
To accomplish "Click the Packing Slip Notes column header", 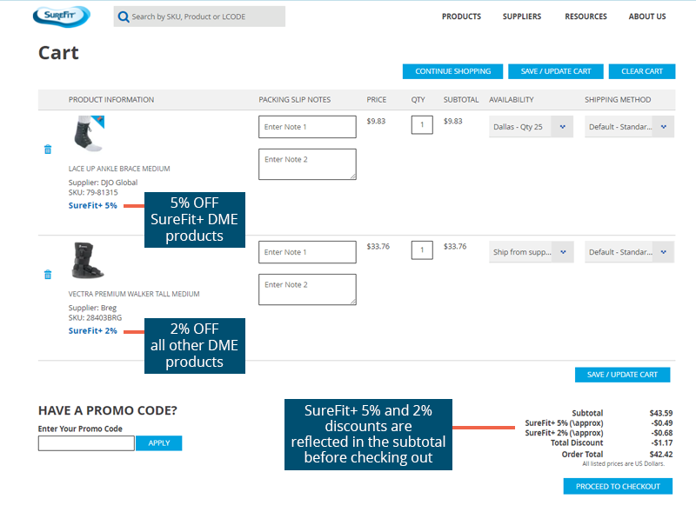I will point(295,100).
